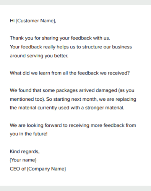Click "Thank you for sharing your feedback" line
Viewport: 151px width, 191px height.
[x=60, y=38]
